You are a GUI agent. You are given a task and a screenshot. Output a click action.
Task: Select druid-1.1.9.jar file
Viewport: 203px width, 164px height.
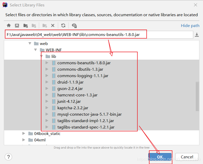pos(102,82)
